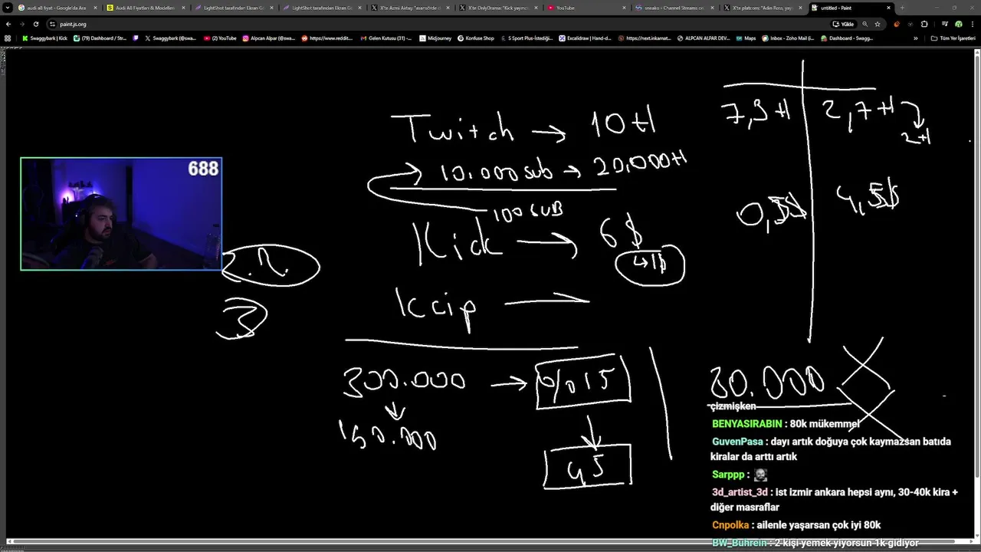Screen dimensions: 981x552
Task: Reload the paint.js.org page
Action: point(35,24)
